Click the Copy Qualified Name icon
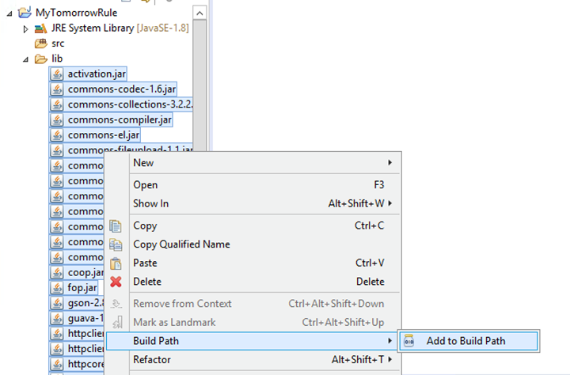This screenshot has width=570, height=375. coord(116,244)
